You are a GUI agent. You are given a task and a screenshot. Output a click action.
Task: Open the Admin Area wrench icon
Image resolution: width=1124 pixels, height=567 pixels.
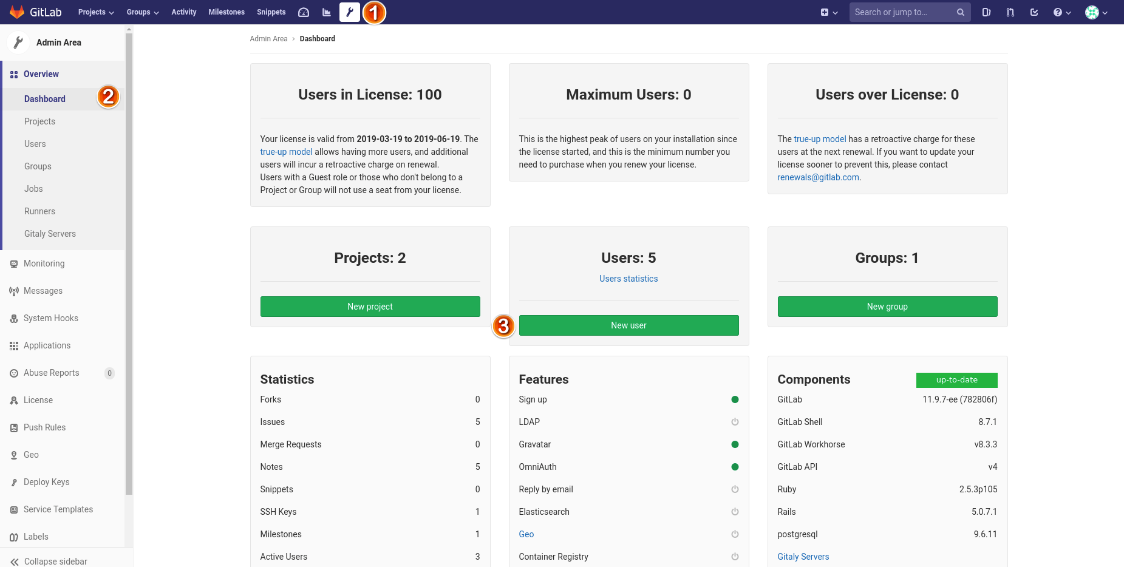[350, 12]
